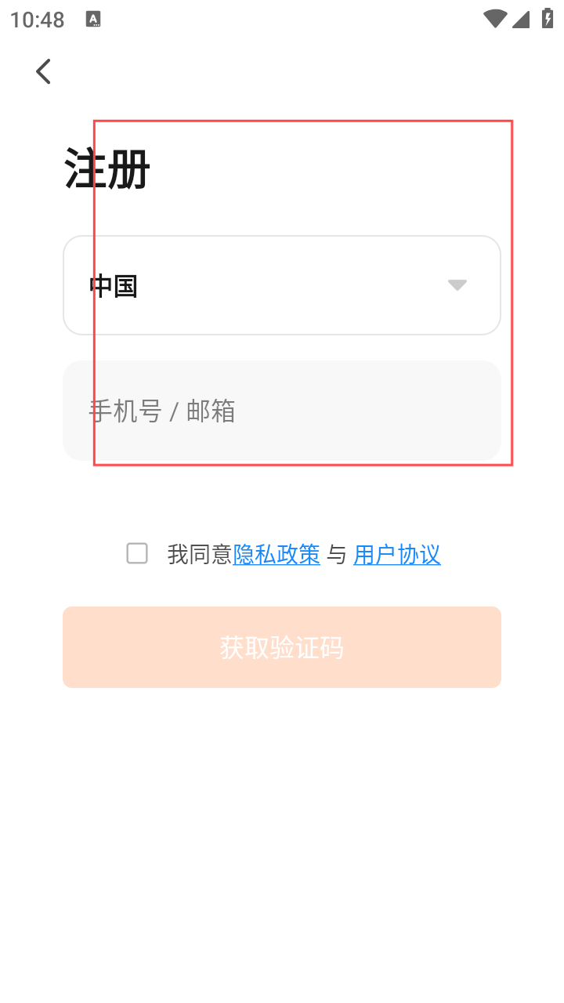
Task: Tap the 我同意 label text
Action: pos(200,555)
